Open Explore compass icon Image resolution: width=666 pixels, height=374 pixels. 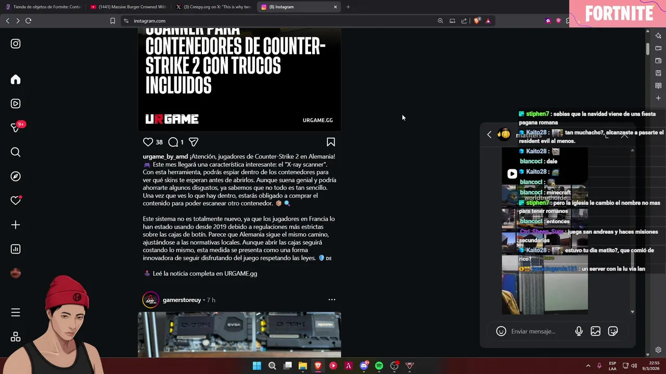pos(16,176)
